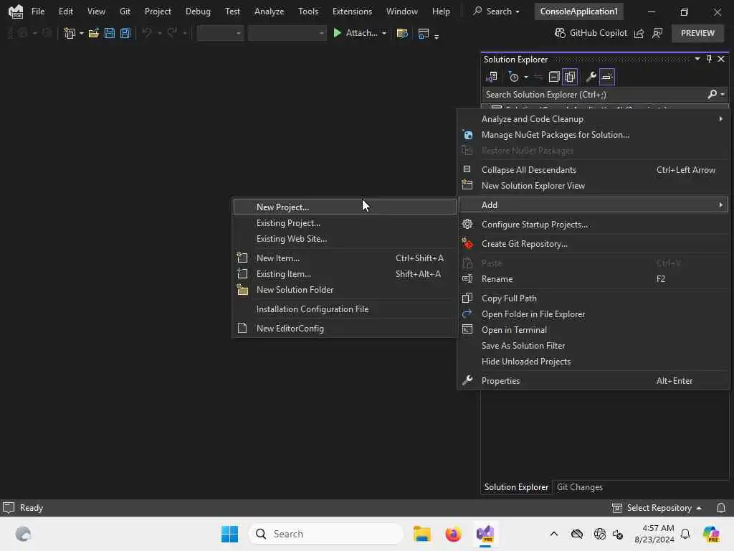Screen dimensions: 734x551
Task: Click the Pending Changes Filter clock icon
Action: pyautogui.click(x=513, y=77)
